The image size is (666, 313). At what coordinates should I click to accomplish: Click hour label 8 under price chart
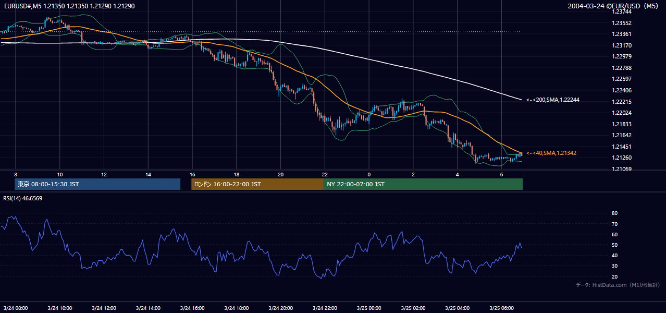click(x=16, y=174)
